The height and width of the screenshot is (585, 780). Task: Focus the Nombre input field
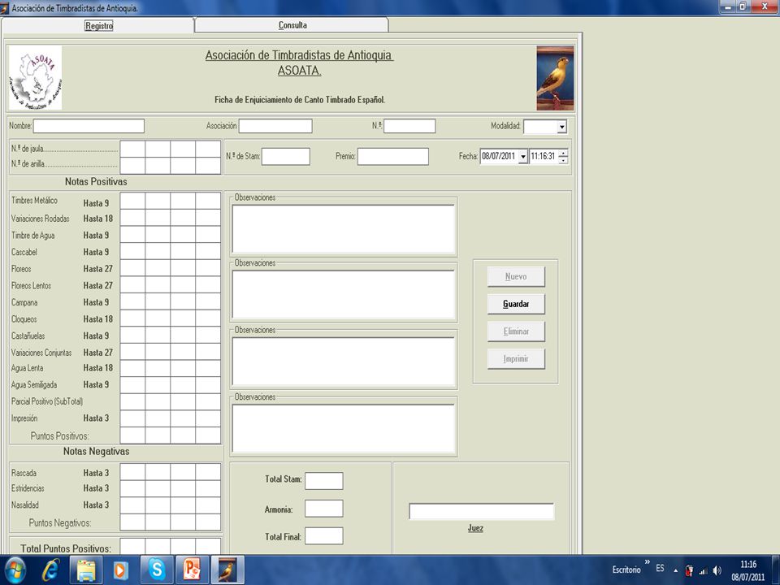[89, 126]
